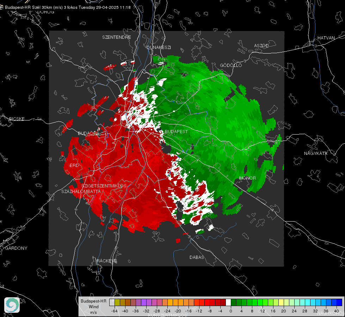Click the light gray swatch at legend start

(112, 302)
